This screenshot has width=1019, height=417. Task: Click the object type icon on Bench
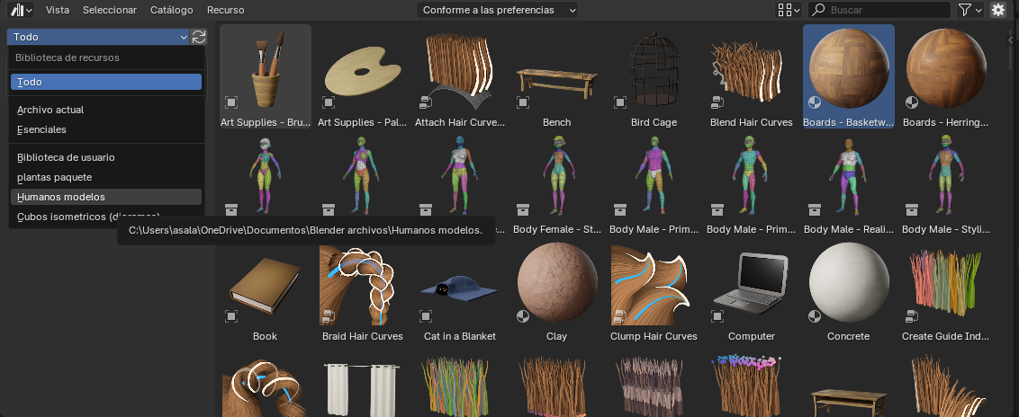click(x=523, y=102)
